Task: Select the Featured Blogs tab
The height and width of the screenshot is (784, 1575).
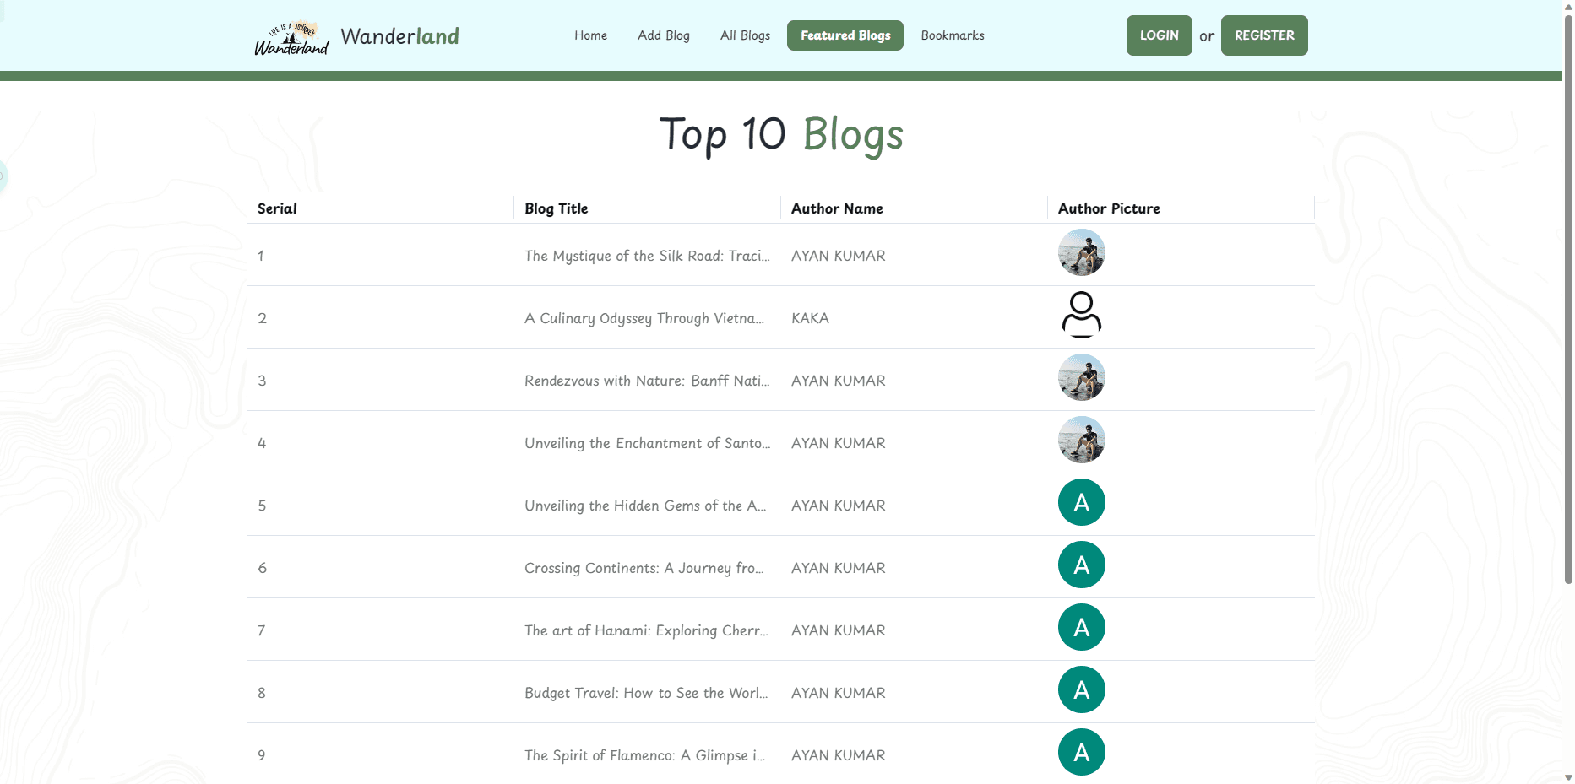Action: pyautogui.click(x=845, y=35)
